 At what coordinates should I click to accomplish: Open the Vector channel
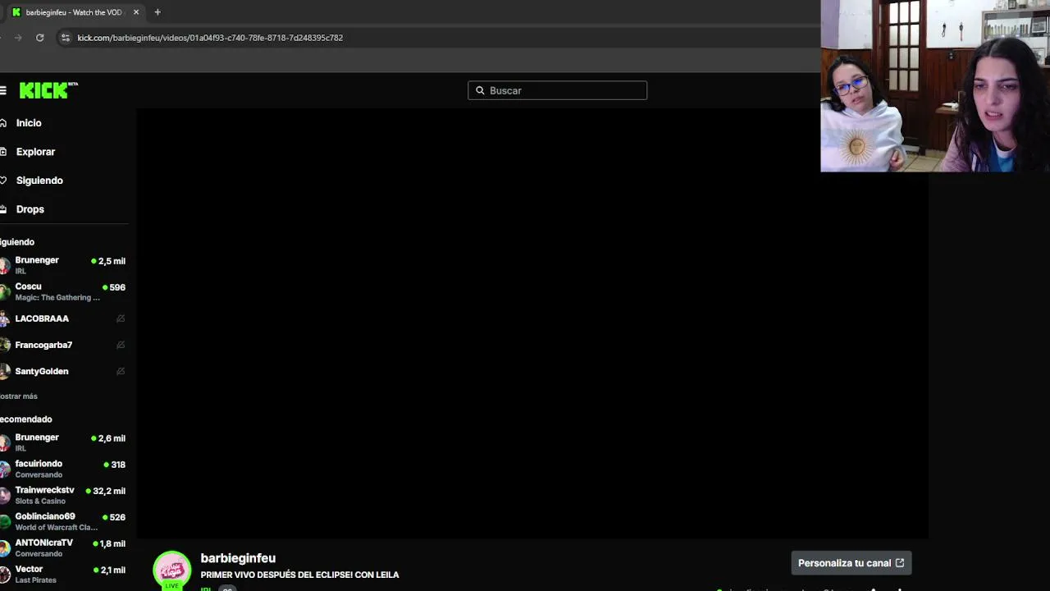coord(64,573)
